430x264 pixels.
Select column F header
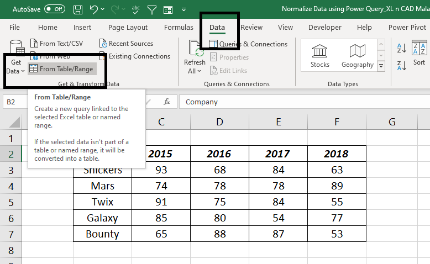tap(337, 122)
